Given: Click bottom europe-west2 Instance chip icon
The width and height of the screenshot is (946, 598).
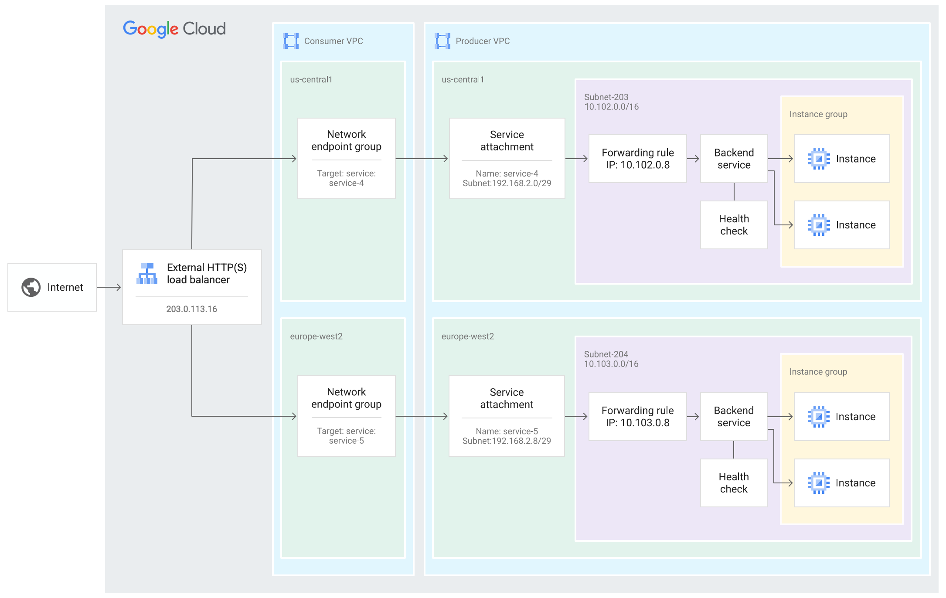Looking at the screenshot, I should (x=818, y=483).
